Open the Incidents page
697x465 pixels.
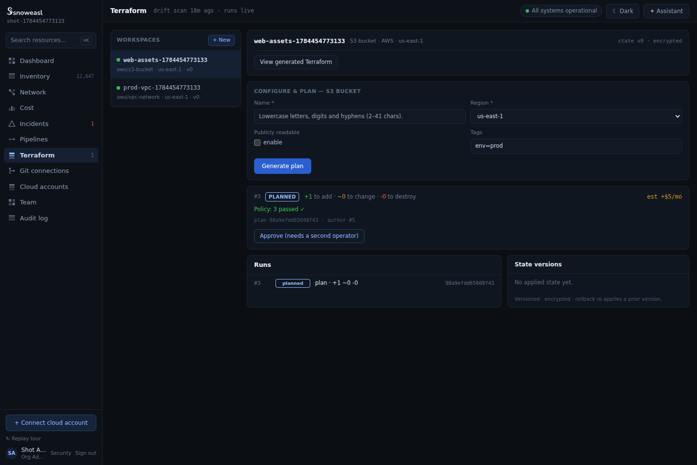coord(51,124)
